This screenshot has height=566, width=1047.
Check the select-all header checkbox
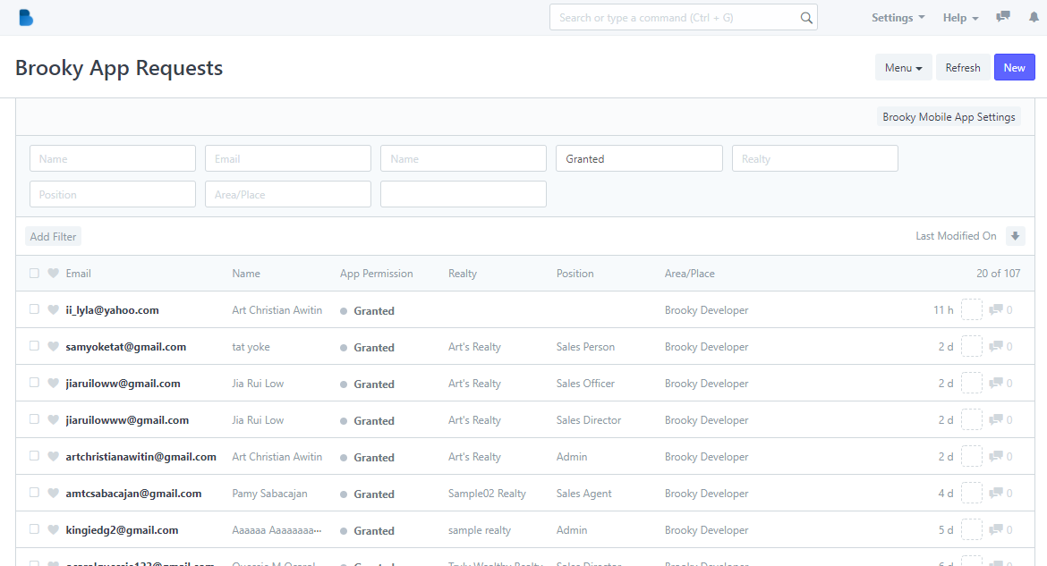(x=34, y=273)
